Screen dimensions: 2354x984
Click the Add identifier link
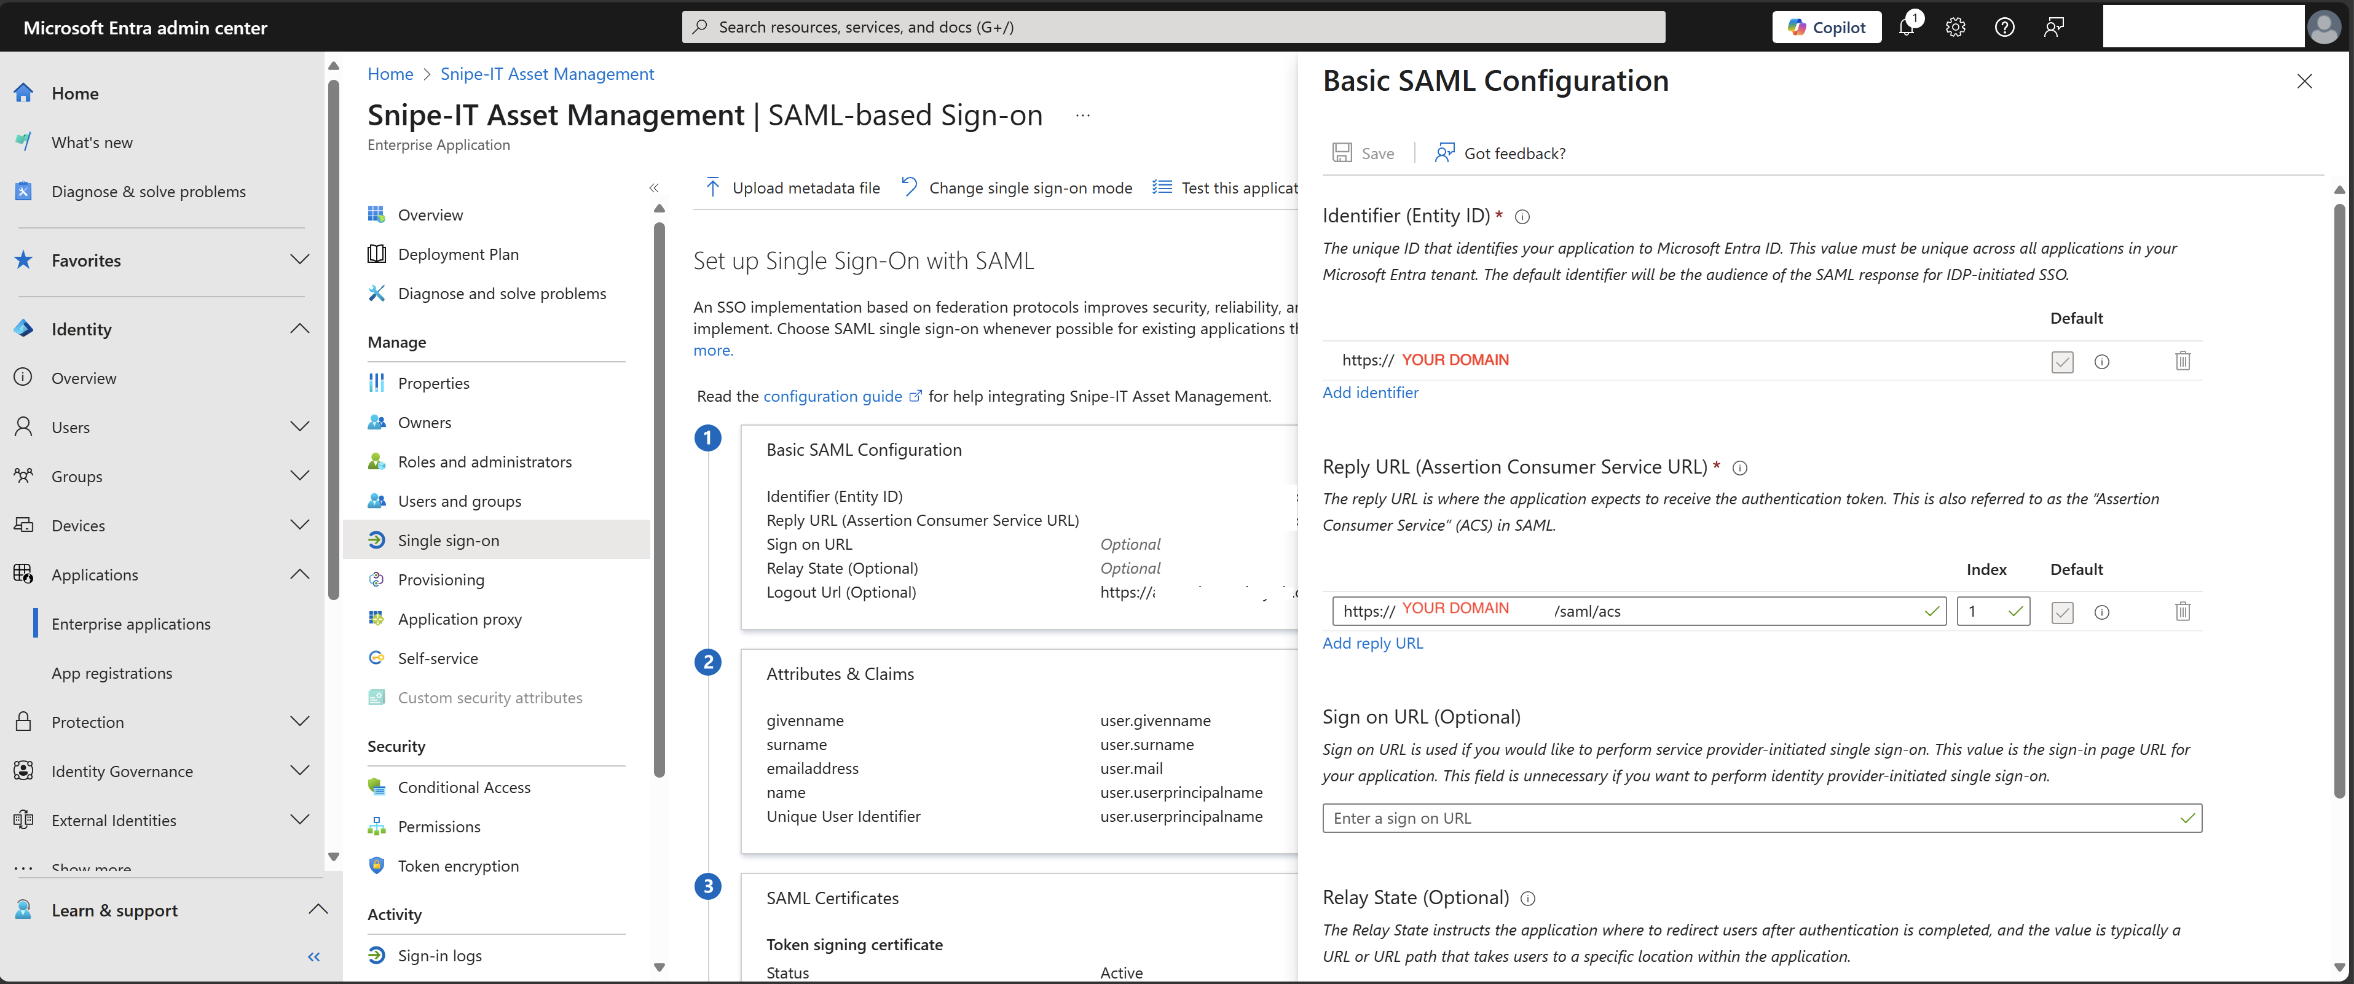(x=1370, y=392)
